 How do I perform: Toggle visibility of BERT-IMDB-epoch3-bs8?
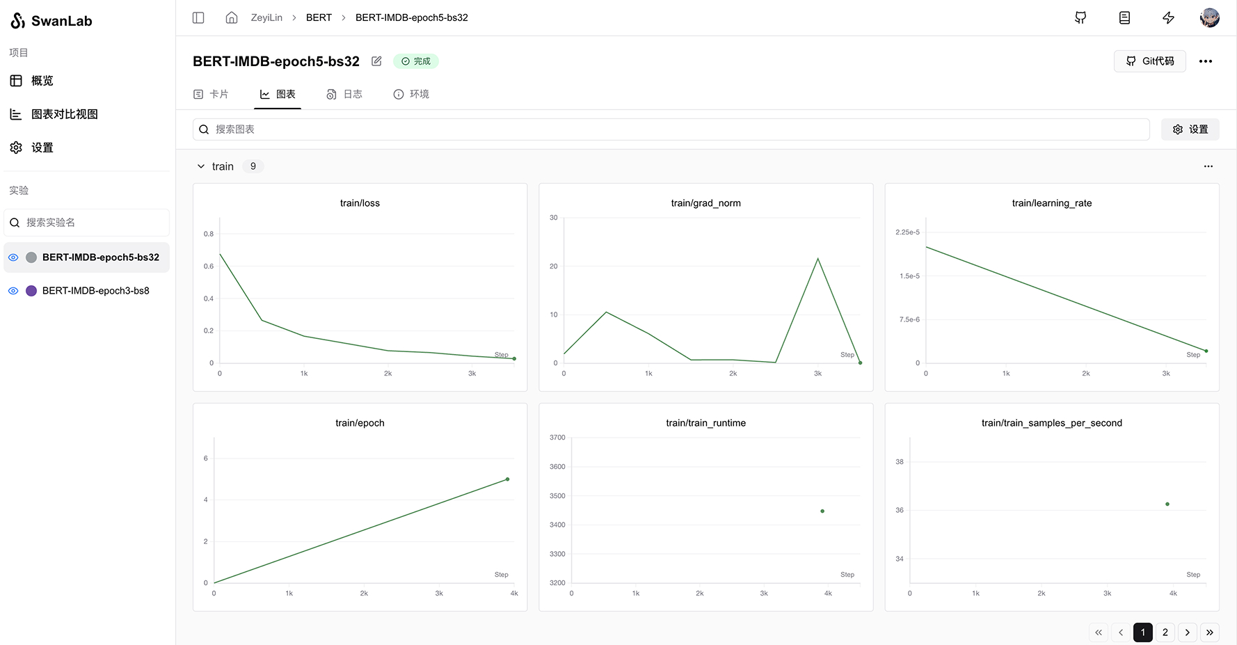13,291
